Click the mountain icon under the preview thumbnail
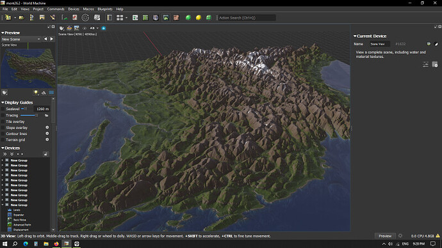Image resolution: width=442 pixels, height=248 pixels. click(44, 93)
